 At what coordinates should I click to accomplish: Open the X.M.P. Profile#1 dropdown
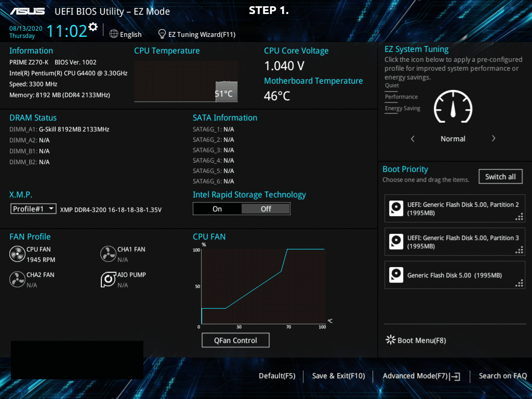pos(33,209)
